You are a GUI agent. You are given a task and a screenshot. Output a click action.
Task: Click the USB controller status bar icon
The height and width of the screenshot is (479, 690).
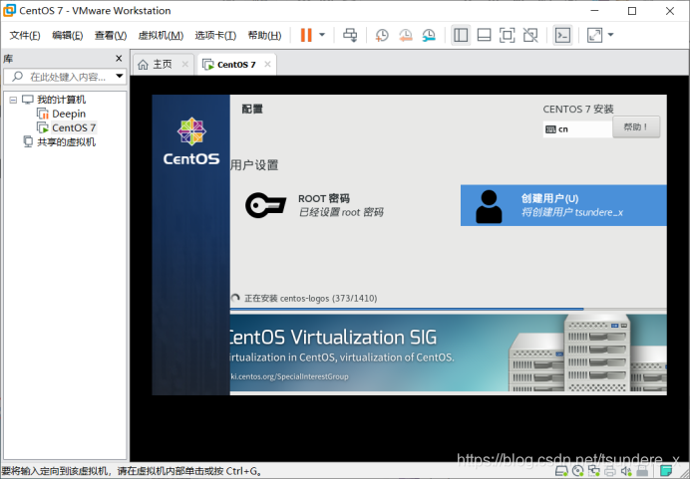point(642,471)
